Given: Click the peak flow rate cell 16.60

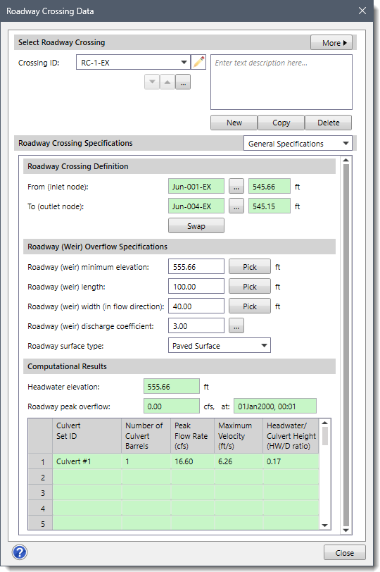Looking at the screenshot, I should click(x=192, y=461).
